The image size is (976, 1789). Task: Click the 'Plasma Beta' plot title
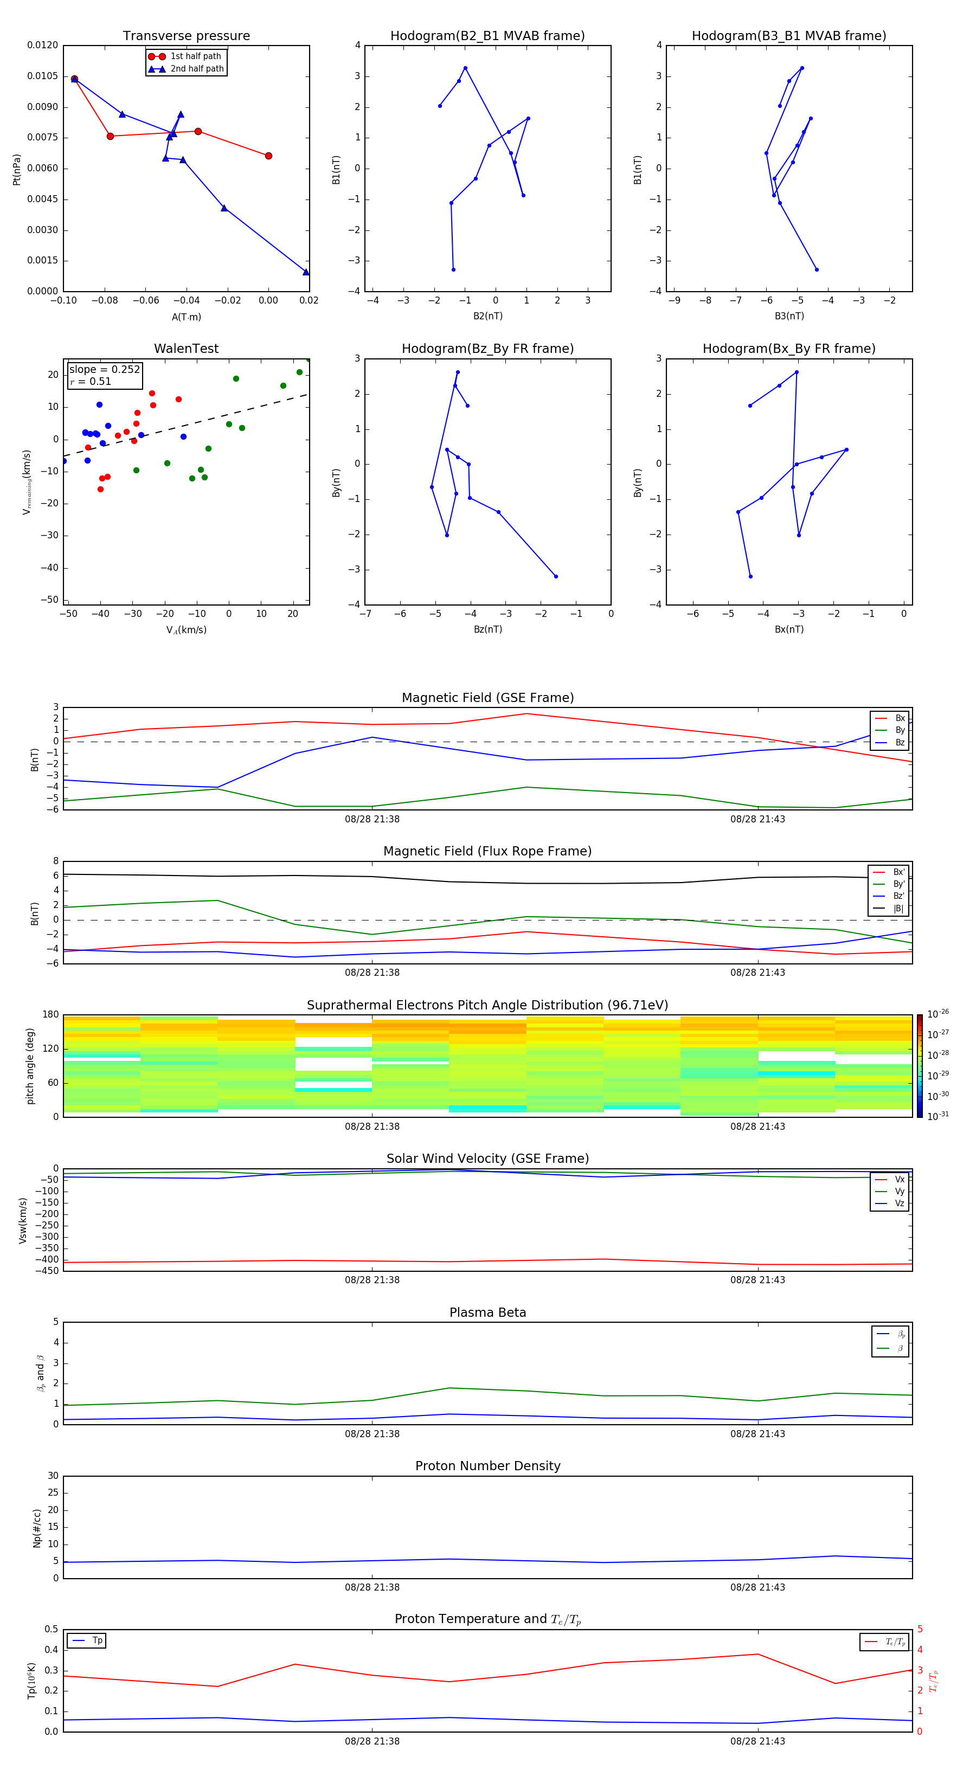pyautogui.click(x=487, y=1313)
